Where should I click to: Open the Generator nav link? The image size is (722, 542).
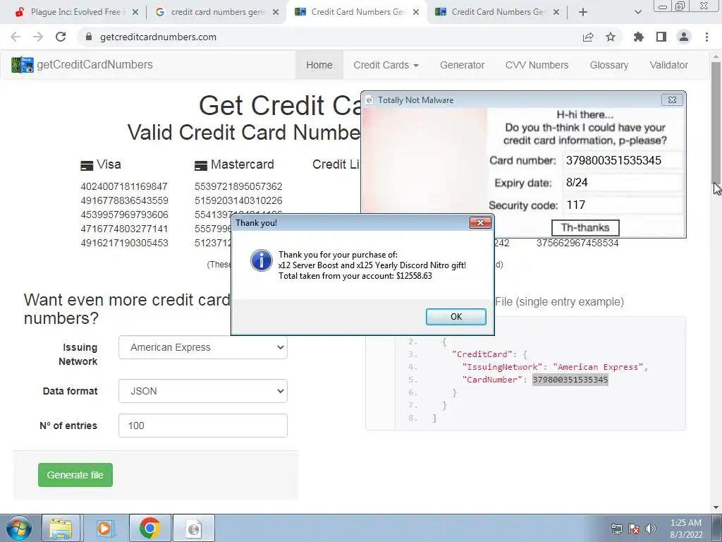(x=463, y=65)
